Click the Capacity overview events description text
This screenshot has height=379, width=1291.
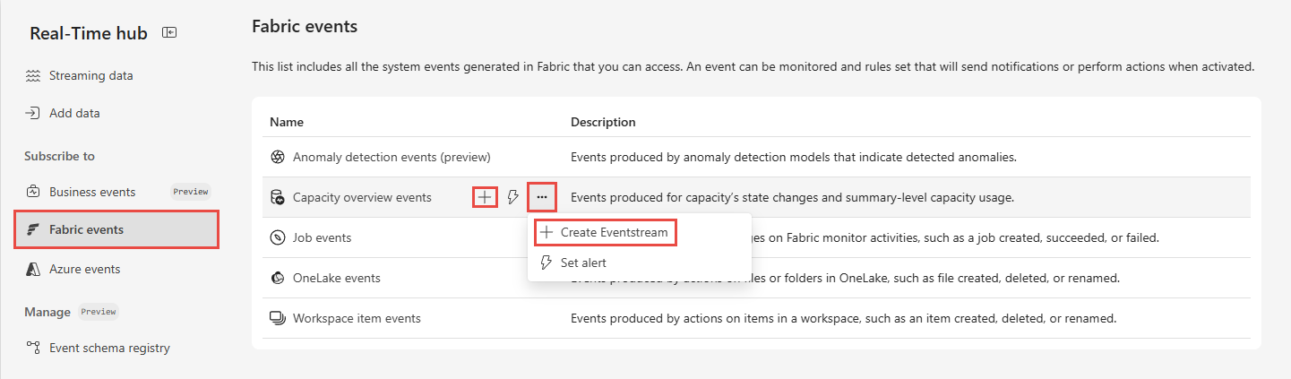[x=792, y=197]
